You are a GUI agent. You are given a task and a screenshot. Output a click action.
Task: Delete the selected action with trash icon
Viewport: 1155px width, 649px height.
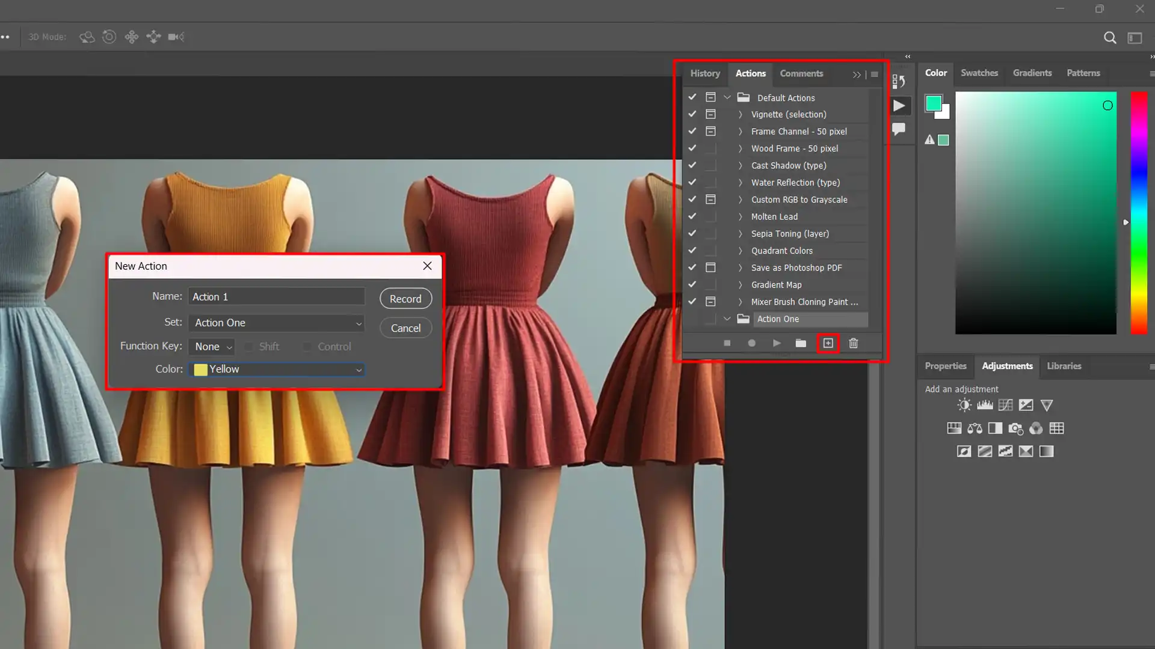pos(853,343)
